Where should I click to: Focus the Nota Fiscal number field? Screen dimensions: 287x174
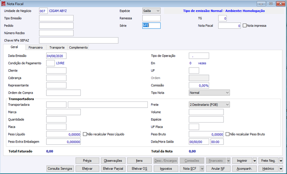(x=230, y=26)
